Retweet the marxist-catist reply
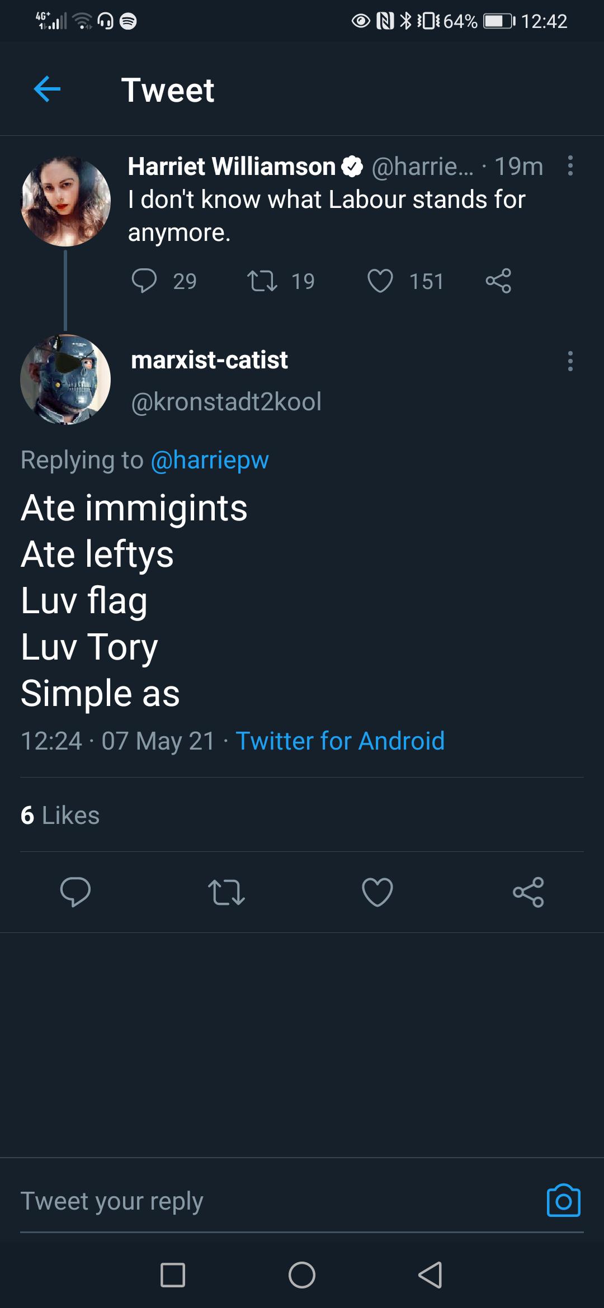This screenshot has width=604, height=1308. [226, 892]
